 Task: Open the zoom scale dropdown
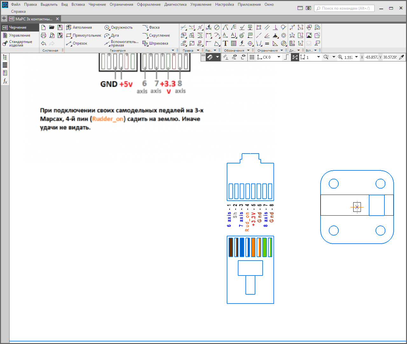(x=356, y=57)
